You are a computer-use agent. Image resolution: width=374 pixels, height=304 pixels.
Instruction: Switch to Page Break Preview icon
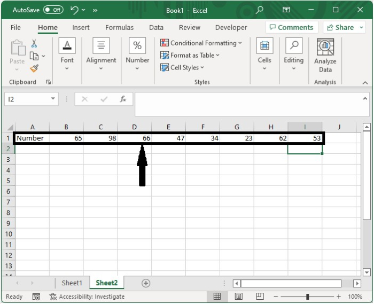(260, 297)
